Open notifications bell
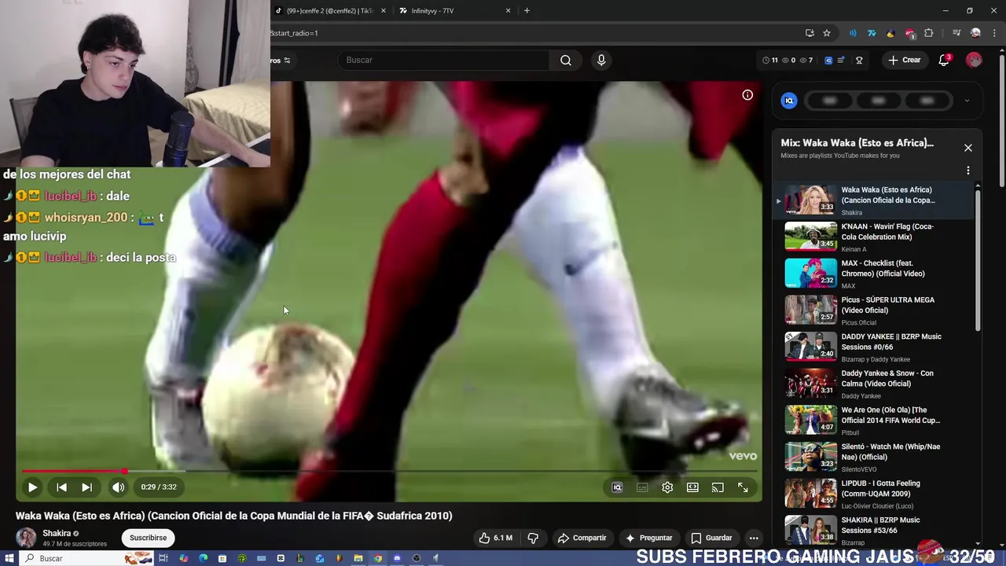 (x=944, y=60)
